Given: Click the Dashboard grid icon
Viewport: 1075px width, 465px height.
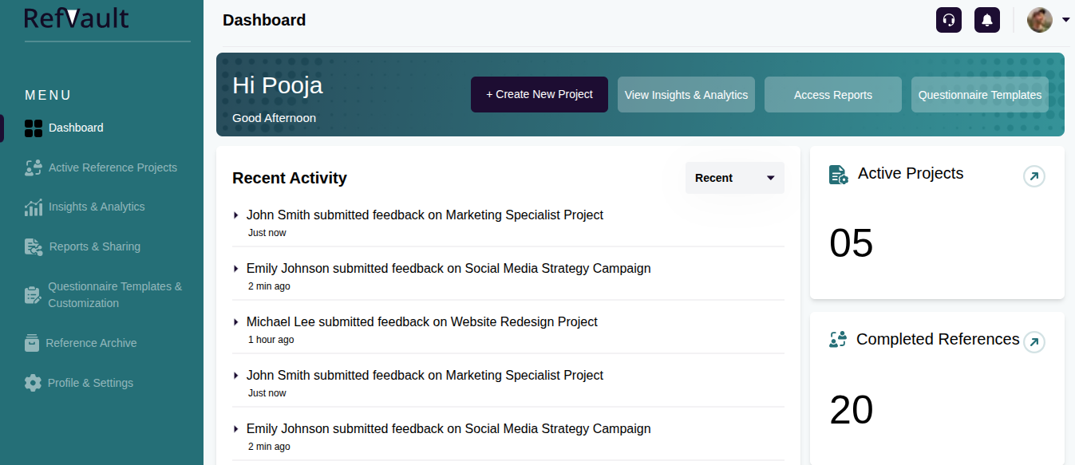Looking at the screenshot, I should pos(34,128).
